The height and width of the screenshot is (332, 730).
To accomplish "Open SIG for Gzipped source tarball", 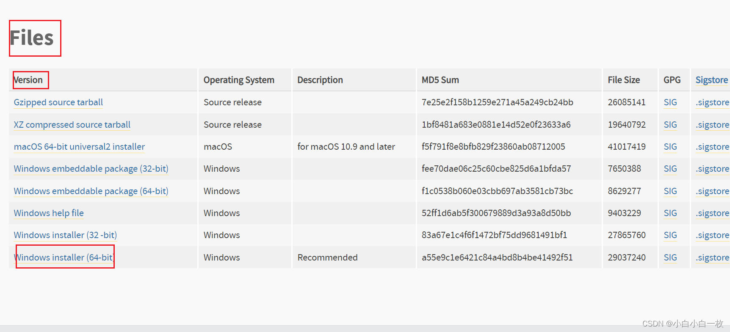I will [670, 102].
